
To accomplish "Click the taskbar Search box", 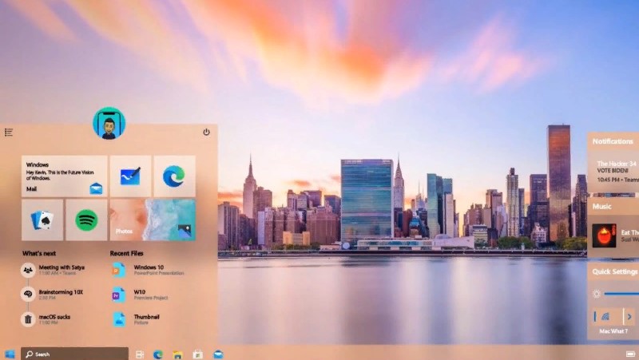I will 74,354.
